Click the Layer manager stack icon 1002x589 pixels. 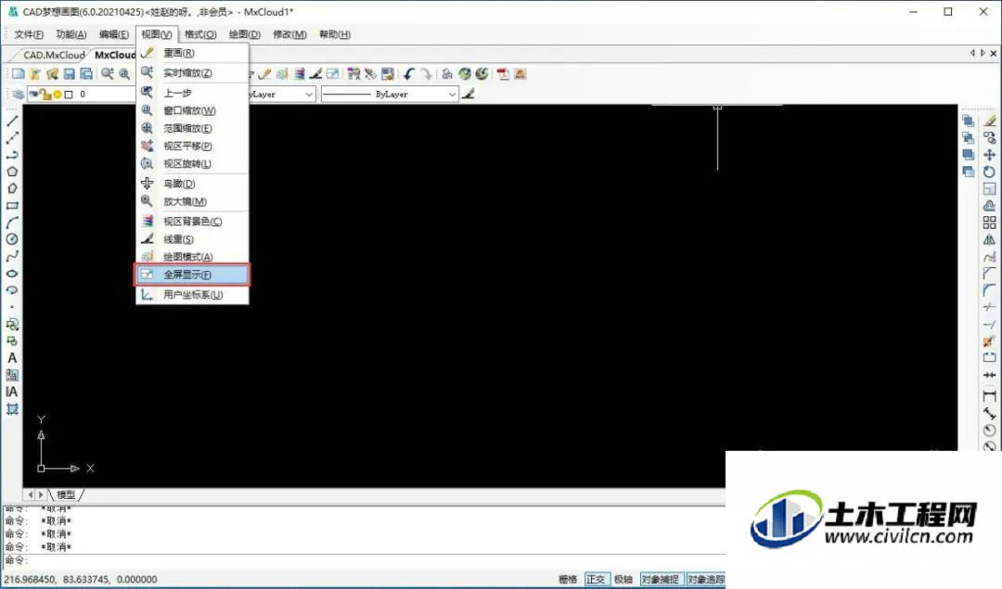(18, 94)
